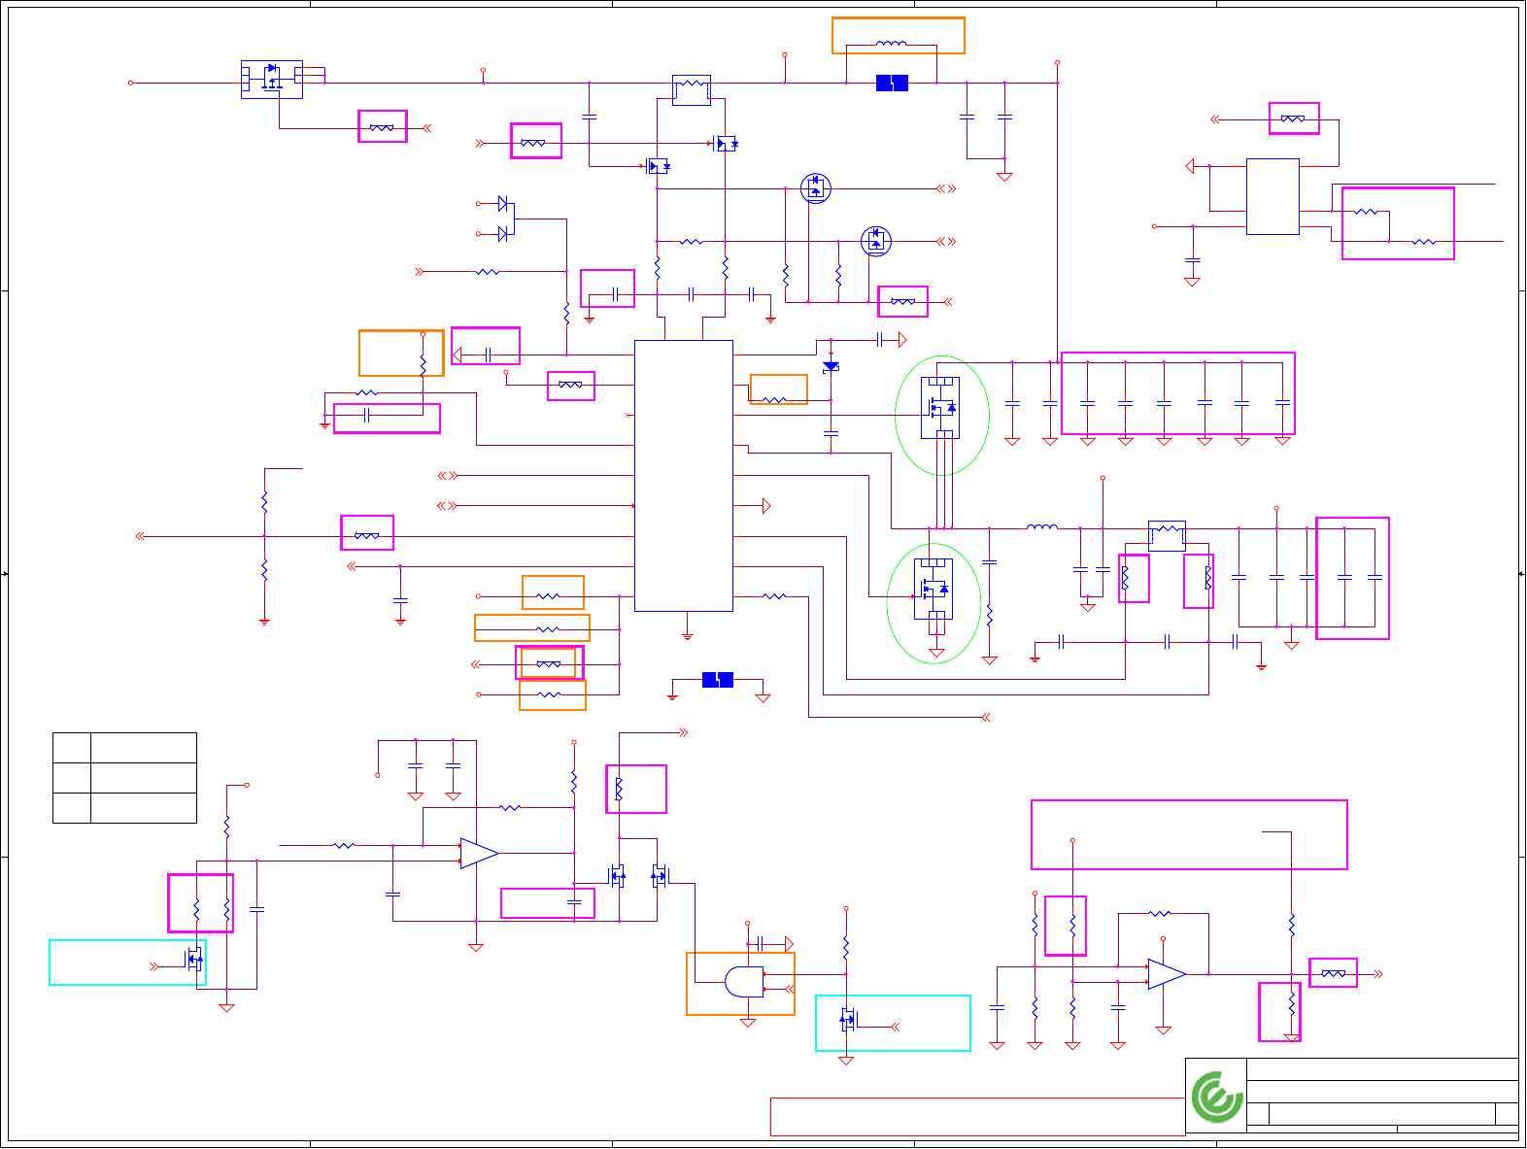1527x1149 pixels.
Task: Select the resistor inside the empty-looking orange box
Action: 423,364
